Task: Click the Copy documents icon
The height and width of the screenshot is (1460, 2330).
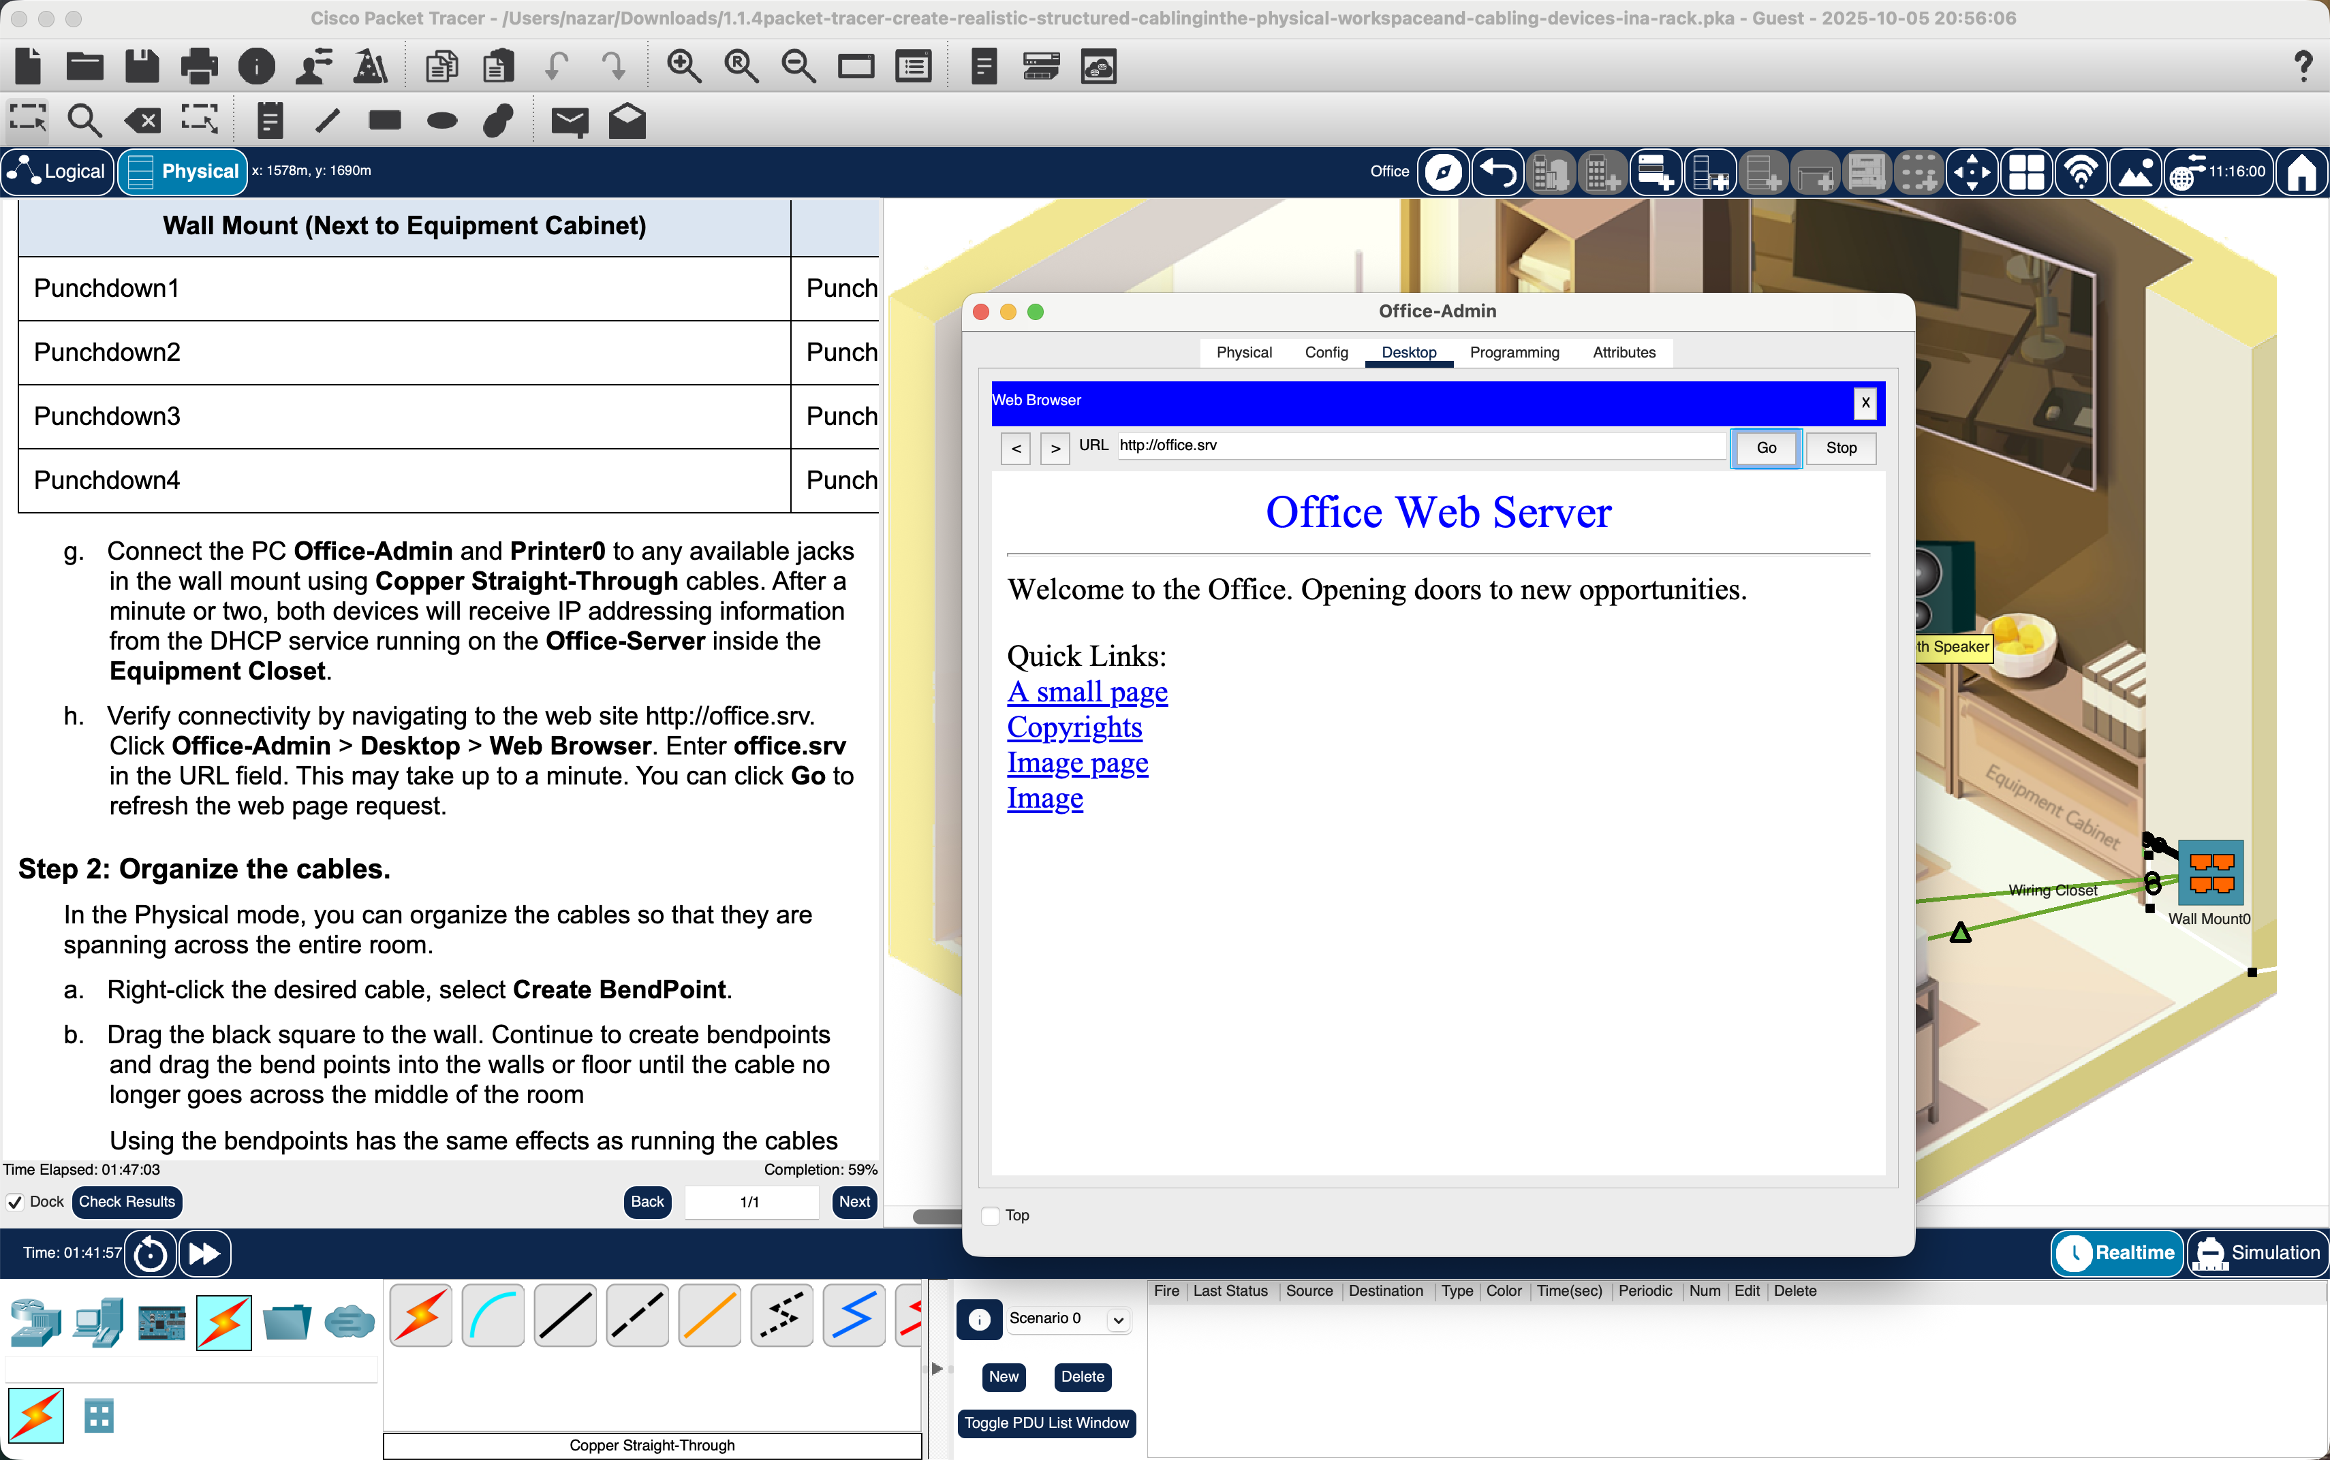Action: click(441, 65)
